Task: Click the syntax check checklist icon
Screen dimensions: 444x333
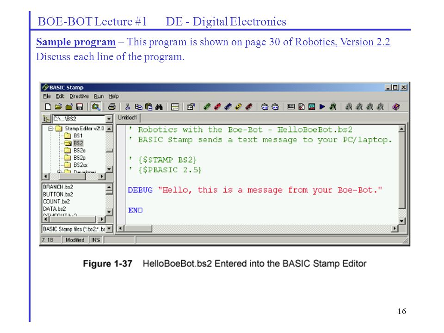Action: click(302, 107)
